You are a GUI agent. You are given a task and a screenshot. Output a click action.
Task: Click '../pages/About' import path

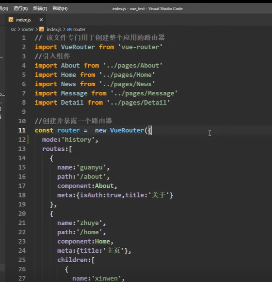coord(132,66)
